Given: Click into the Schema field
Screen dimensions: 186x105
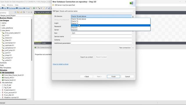Looking at the screenshot, I should point(101,40).
